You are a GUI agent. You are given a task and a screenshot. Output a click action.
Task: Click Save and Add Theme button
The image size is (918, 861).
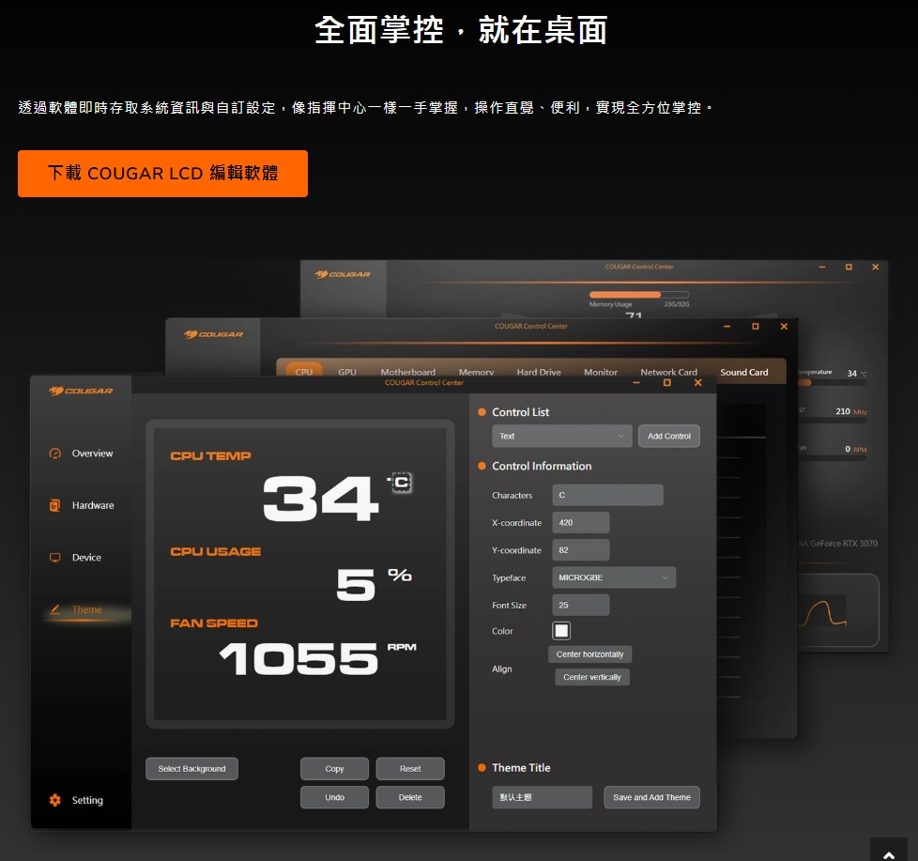point(651,797)
